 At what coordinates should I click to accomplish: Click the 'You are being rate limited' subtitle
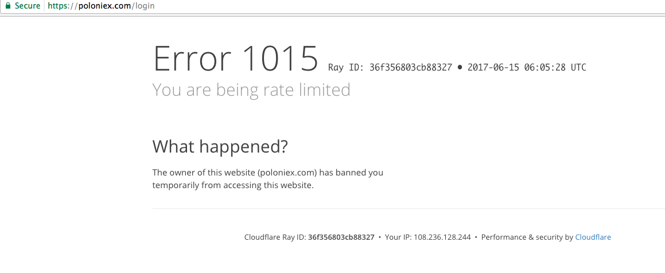(251, 90)
